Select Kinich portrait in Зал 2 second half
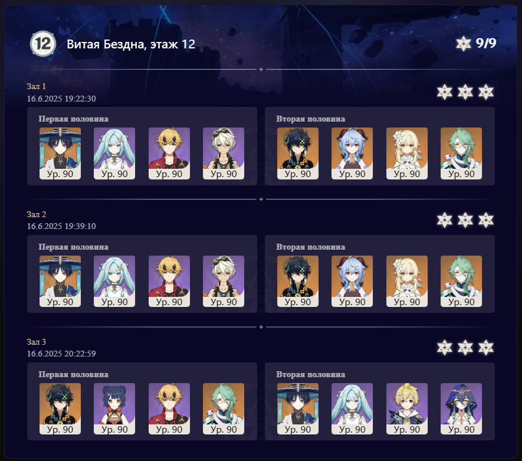 [x=298, y=281]
